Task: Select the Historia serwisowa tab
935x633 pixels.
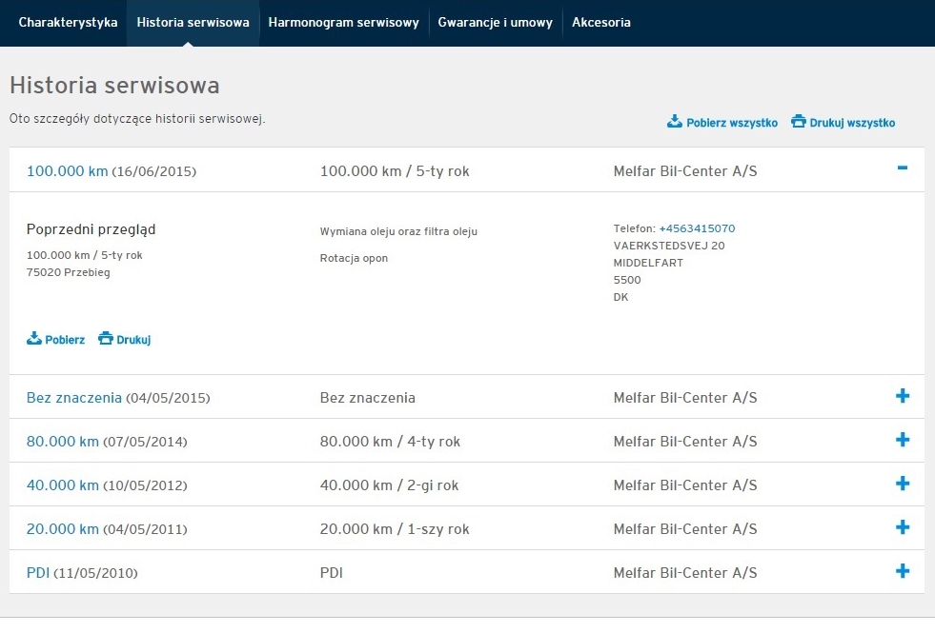Action: [x=193, y=22]
